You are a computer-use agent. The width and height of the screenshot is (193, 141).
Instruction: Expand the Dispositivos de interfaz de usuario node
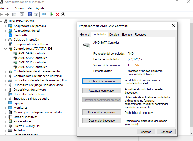(x=5, y=81)
